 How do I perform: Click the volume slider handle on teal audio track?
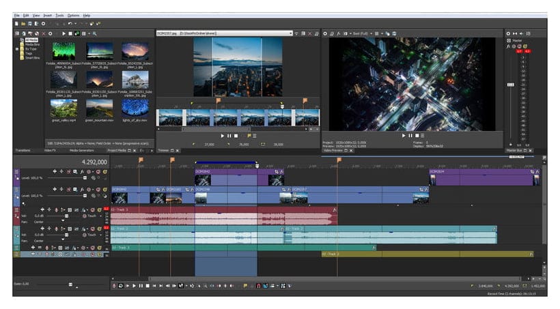pyautogui.click(x=66, y=235)
